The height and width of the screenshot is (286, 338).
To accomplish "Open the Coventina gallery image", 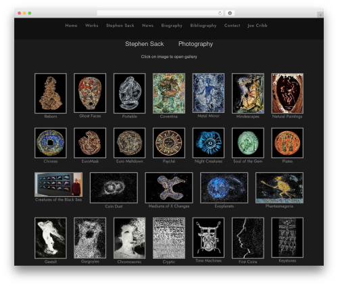I will 169,93.
